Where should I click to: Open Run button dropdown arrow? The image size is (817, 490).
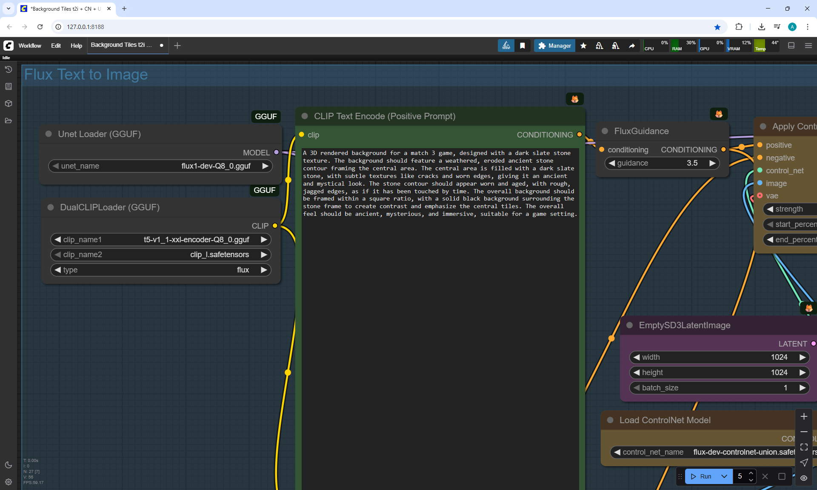724,476
